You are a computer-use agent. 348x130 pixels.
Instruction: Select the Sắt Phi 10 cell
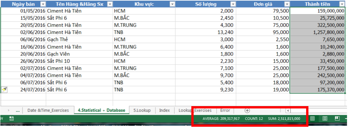[x=79, y=61]
